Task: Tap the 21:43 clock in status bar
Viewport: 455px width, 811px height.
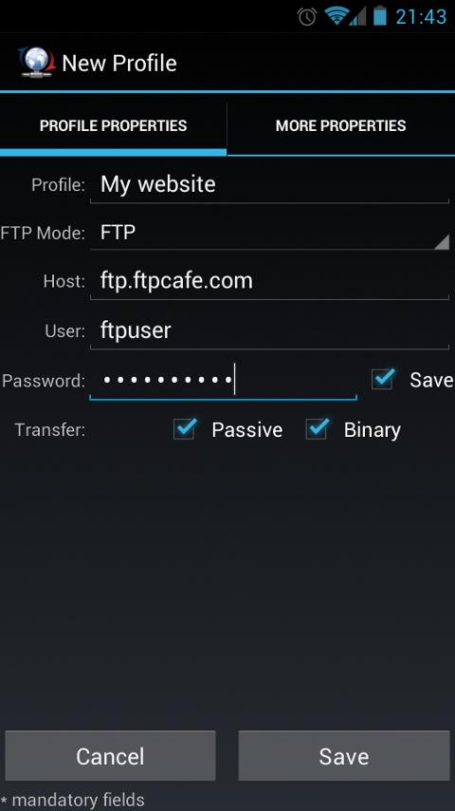Action: [421, 16]
